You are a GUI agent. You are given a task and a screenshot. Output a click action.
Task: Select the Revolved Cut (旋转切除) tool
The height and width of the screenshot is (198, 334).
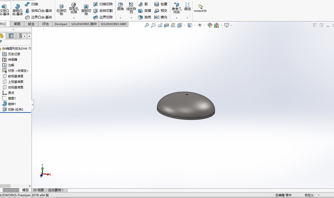click(x=86, y=10)
